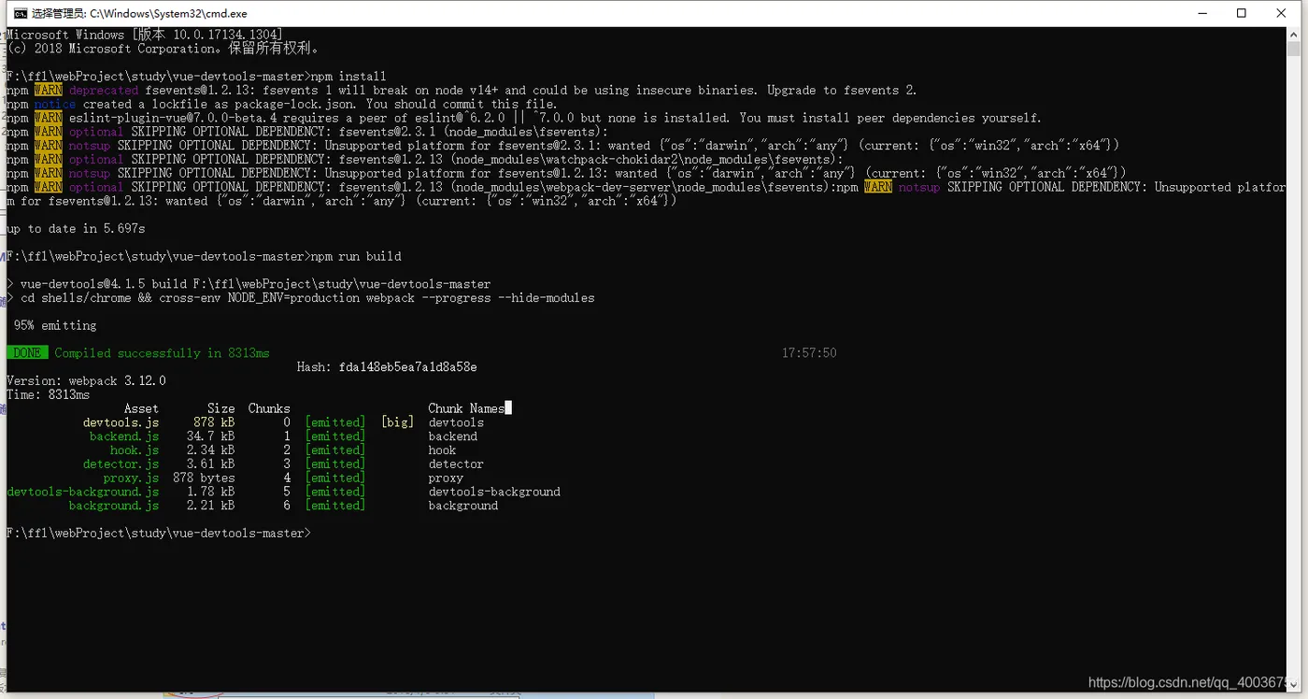This screenshot has width=1308, height=699.
Task: Click the "95% emitting" progress text
Action: (55, 325)
